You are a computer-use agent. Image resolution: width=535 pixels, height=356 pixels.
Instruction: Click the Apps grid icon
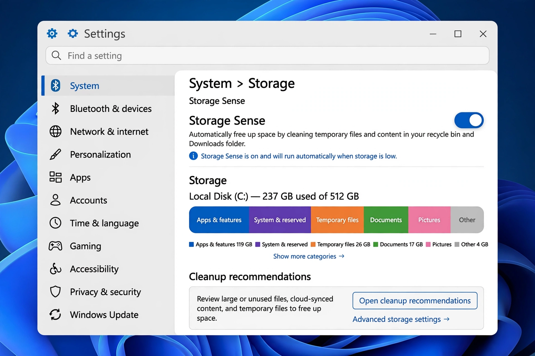tap(55, 177)
